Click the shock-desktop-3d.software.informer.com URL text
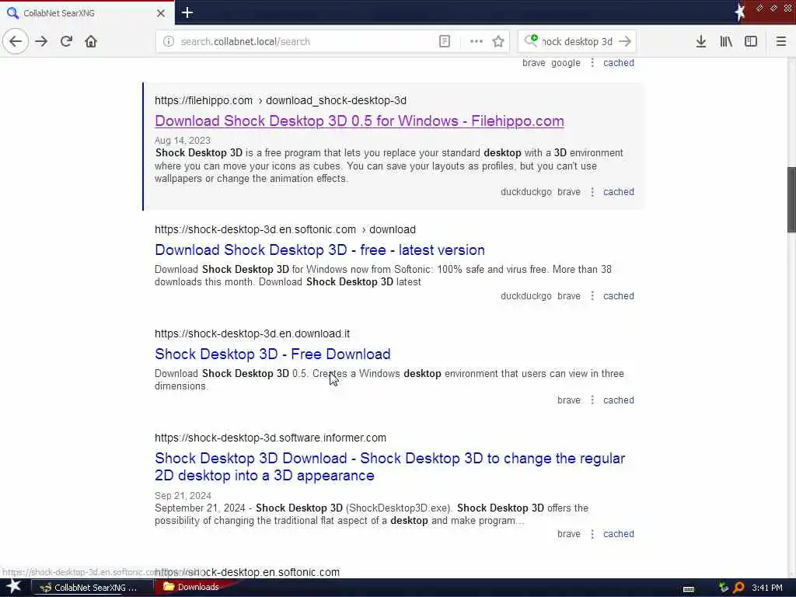This screenshot has width=796, height=597. tap(271, 438)
